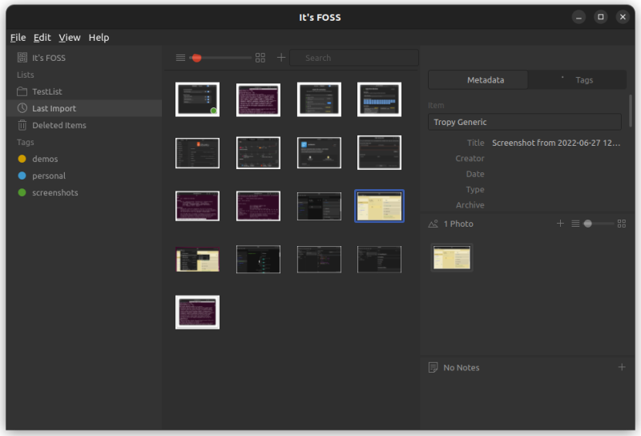This screenshot has height=436, width=641.
Task: Select the TestList list
Action: [84, 91]
